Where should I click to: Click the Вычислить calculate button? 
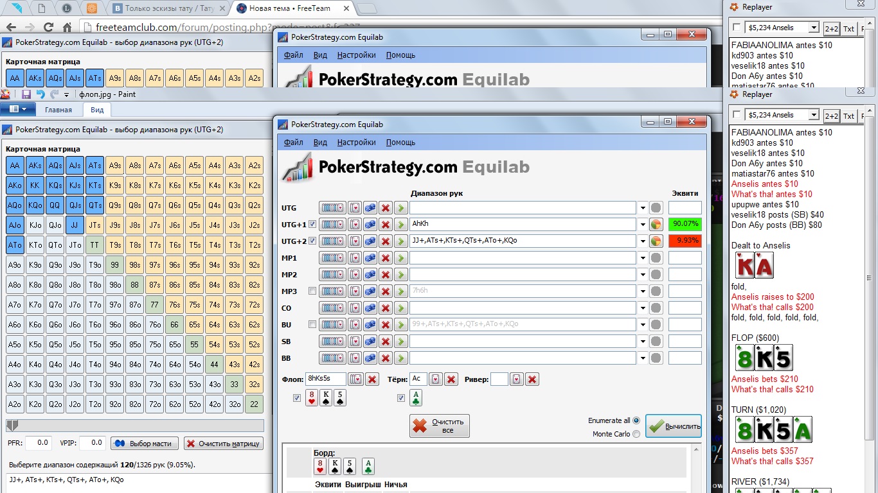[674, 426]
